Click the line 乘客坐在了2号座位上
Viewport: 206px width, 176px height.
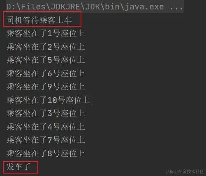[46, 47]
